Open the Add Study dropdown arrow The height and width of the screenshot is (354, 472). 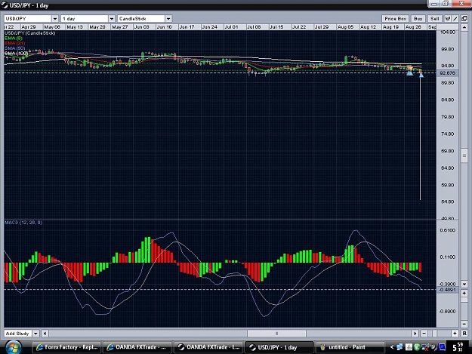[x=35, y=334]
